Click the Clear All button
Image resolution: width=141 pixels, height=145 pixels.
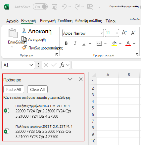pos(37,89)
